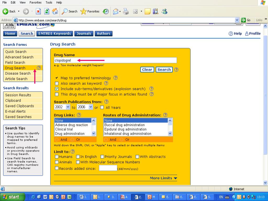The width and height of the screenshot is (268, 201).
Task: Open help for Routes of Drug Administration
Action: [x=165, y=115]
